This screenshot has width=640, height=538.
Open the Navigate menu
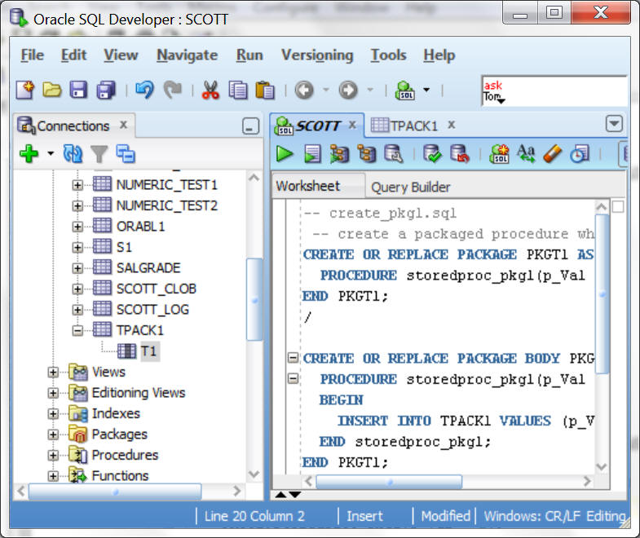tap(187, 55)
